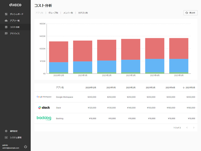Image resolution: width=201 pixels, height=151 pixels.
Task: Switch to the メンバー別 tab
Action: pyautogui.click(x=68, y=13)
